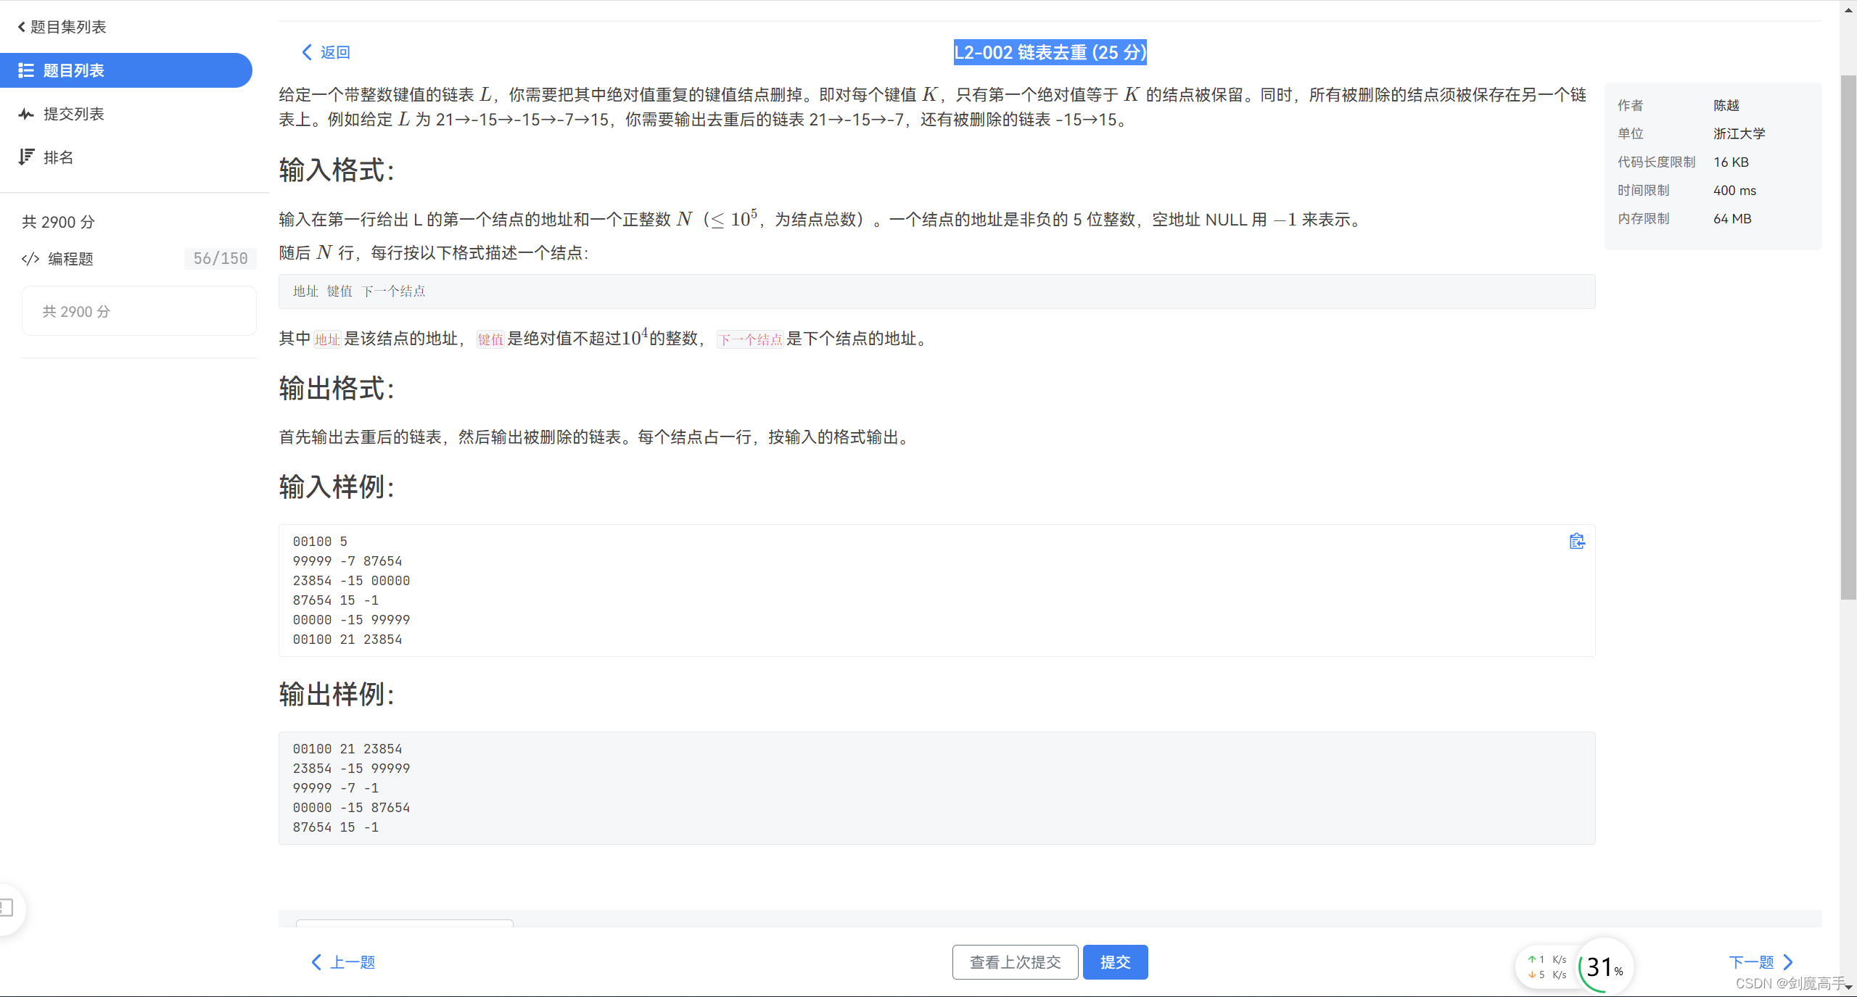
Task: Click the 查看上次提交 button
Action: (1015, 962)
